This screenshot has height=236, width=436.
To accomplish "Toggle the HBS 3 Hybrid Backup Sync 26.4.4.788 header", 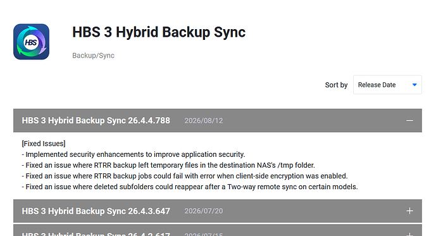I will pyautogui.click(x=218, y=121).
